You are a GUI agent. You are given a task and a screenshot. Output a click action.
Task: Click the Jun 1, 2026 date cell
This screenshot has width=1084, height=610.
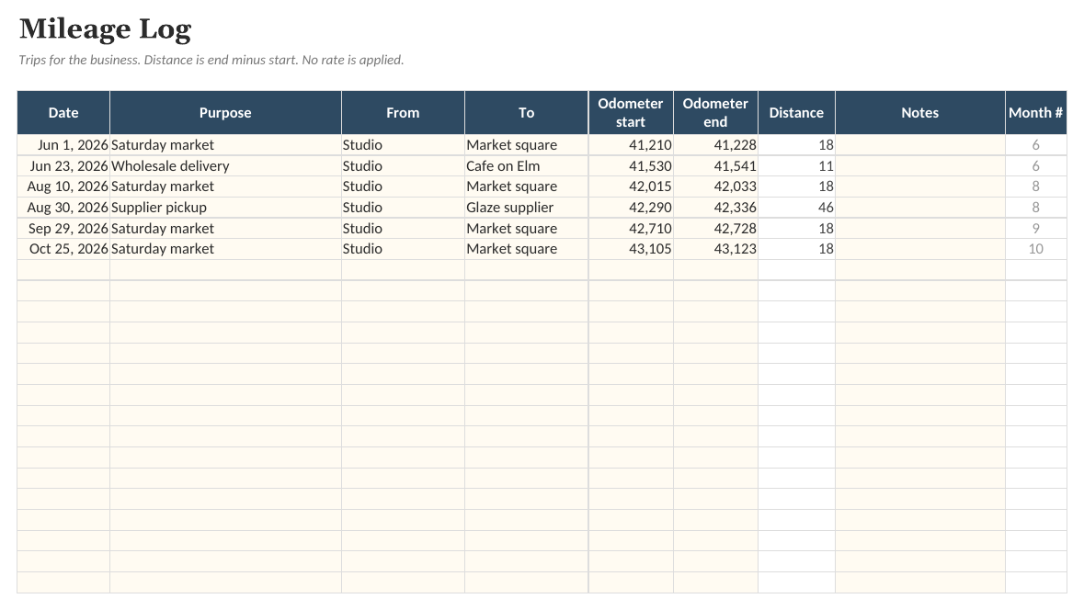point(63,145)
